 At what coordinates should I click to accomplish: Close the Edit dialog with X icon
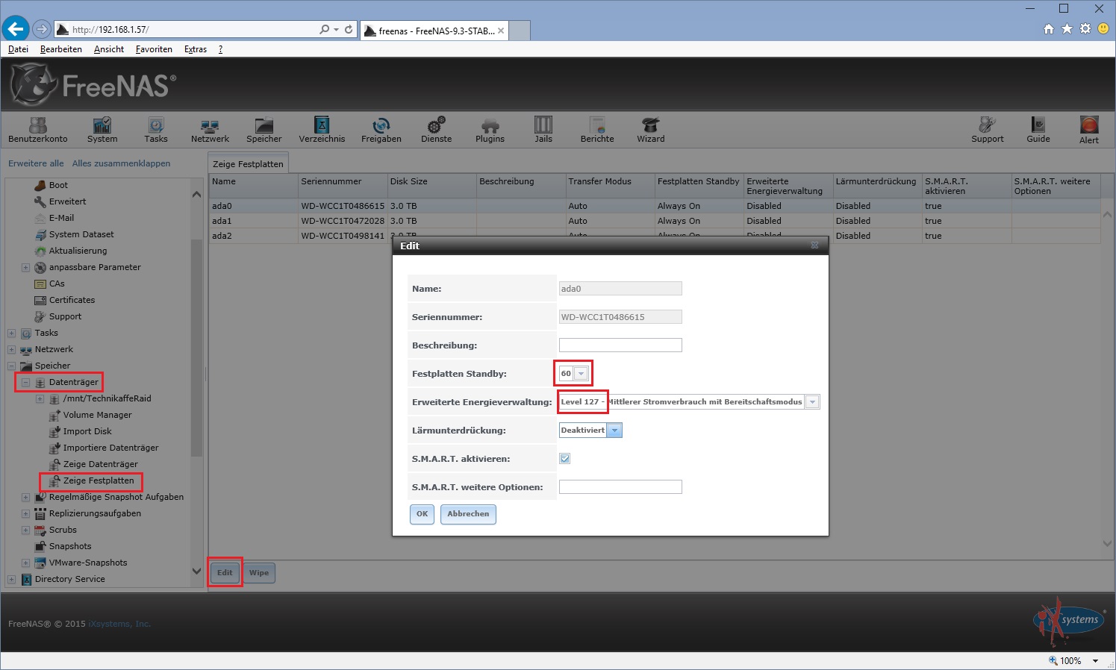pyautogui.click(x=814, y=245)
